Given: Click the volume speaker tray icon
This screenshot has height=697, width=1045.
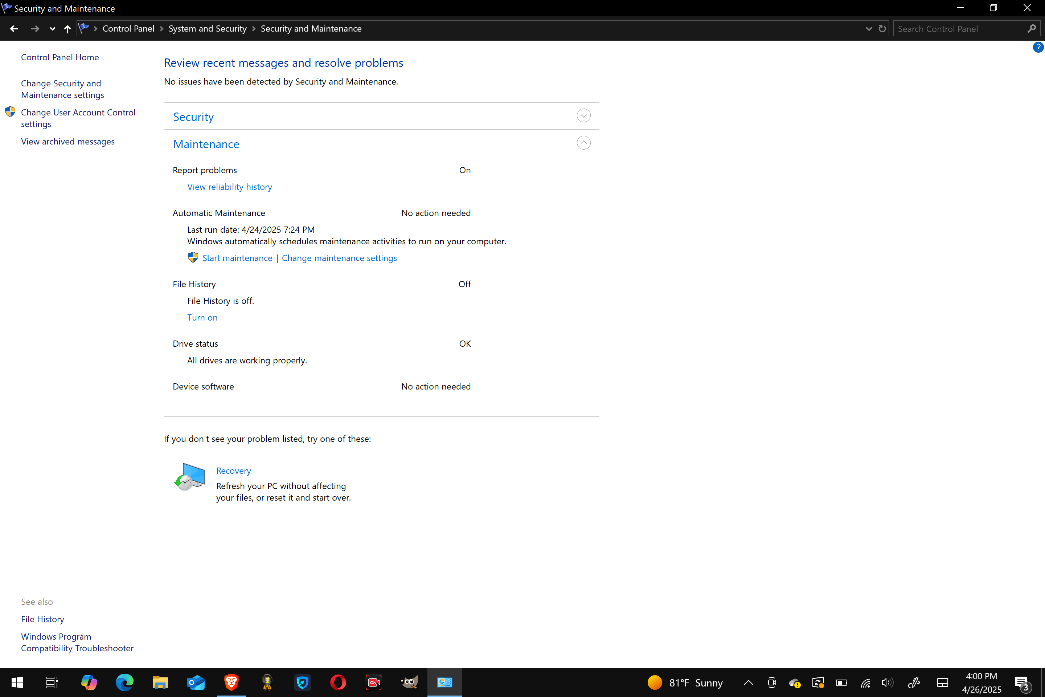Looking at the screenshot, I should tap(887, 683).
